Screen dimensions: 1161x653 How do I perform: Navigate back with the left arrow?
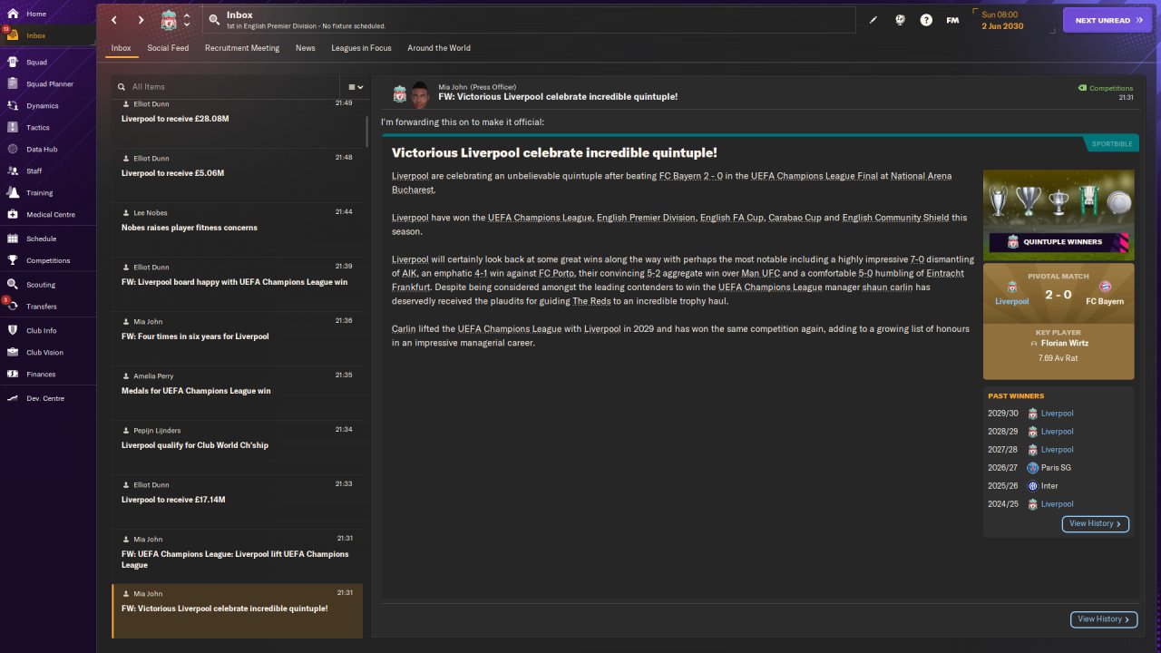[114, 20]
